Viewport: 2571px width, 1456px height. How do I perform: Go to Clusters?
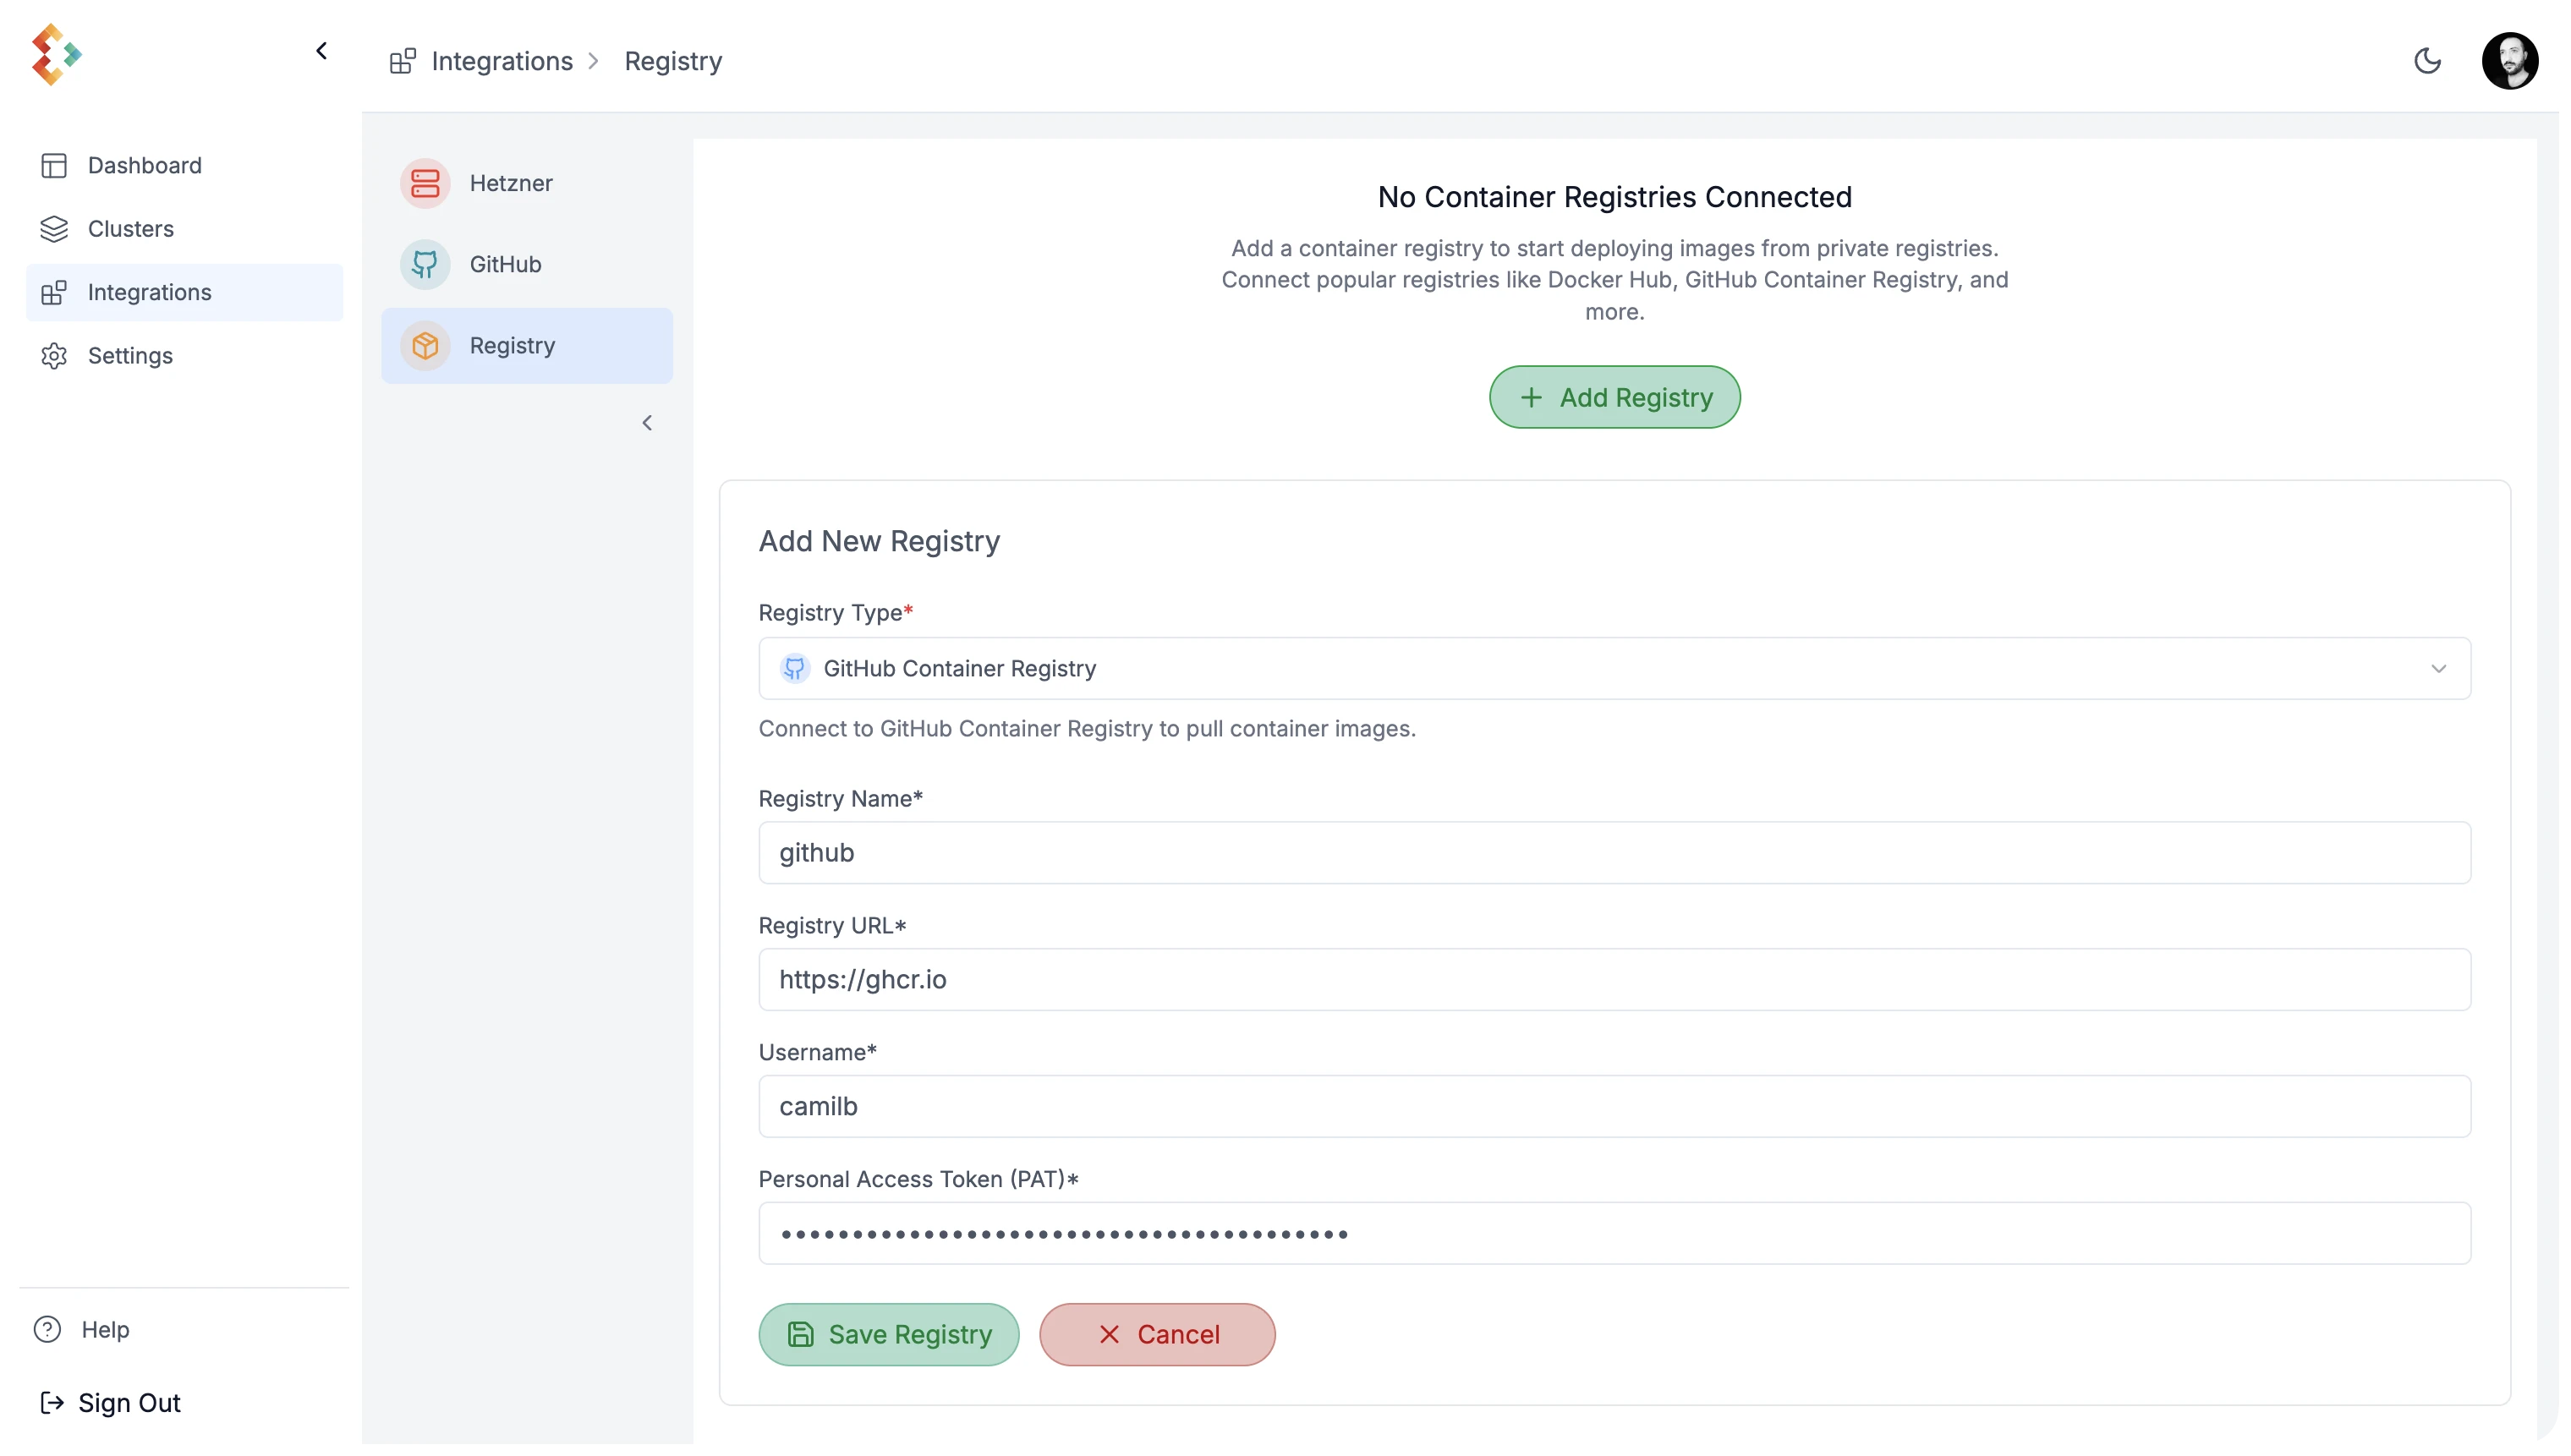click(x=184, y=230)
